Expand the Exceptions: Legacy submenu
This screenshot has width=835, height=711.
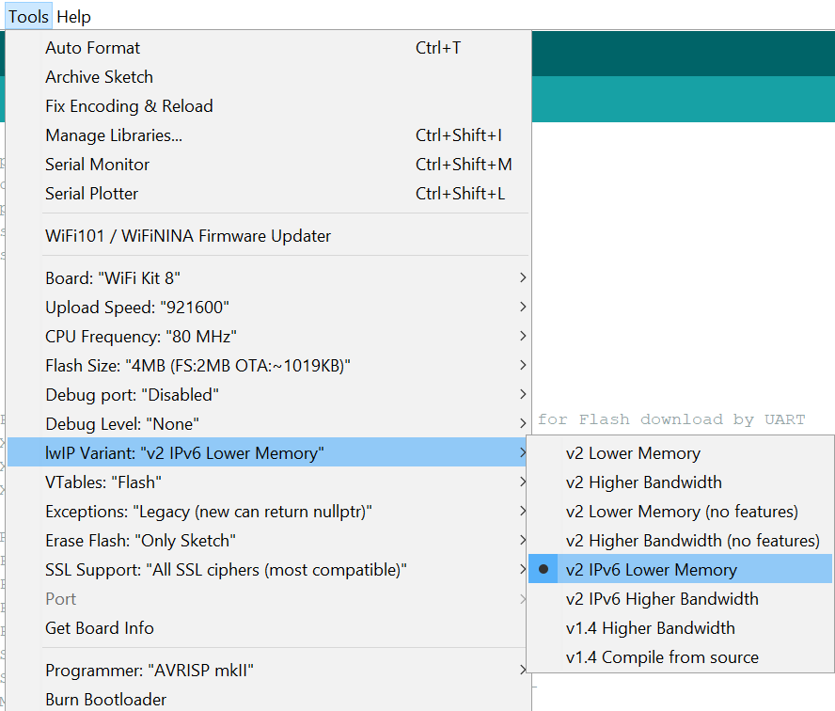click(269, 512)
